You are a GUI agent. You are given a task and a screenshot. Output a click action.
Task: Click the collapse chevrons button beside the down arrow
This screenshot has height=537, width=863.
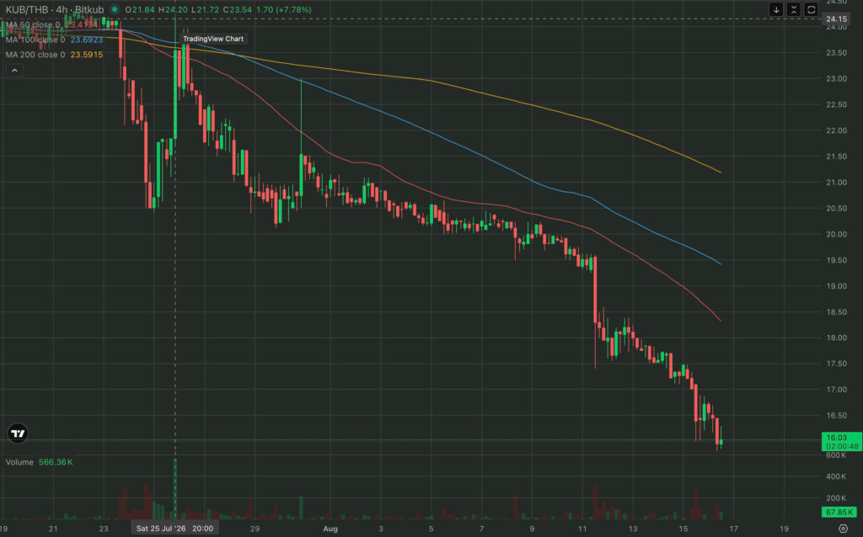coord(794,9)
